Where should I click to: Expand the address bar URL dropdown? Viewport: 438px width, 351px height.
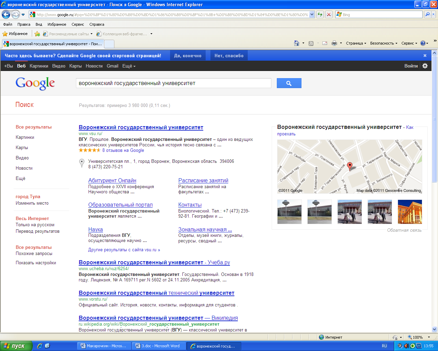312,14
